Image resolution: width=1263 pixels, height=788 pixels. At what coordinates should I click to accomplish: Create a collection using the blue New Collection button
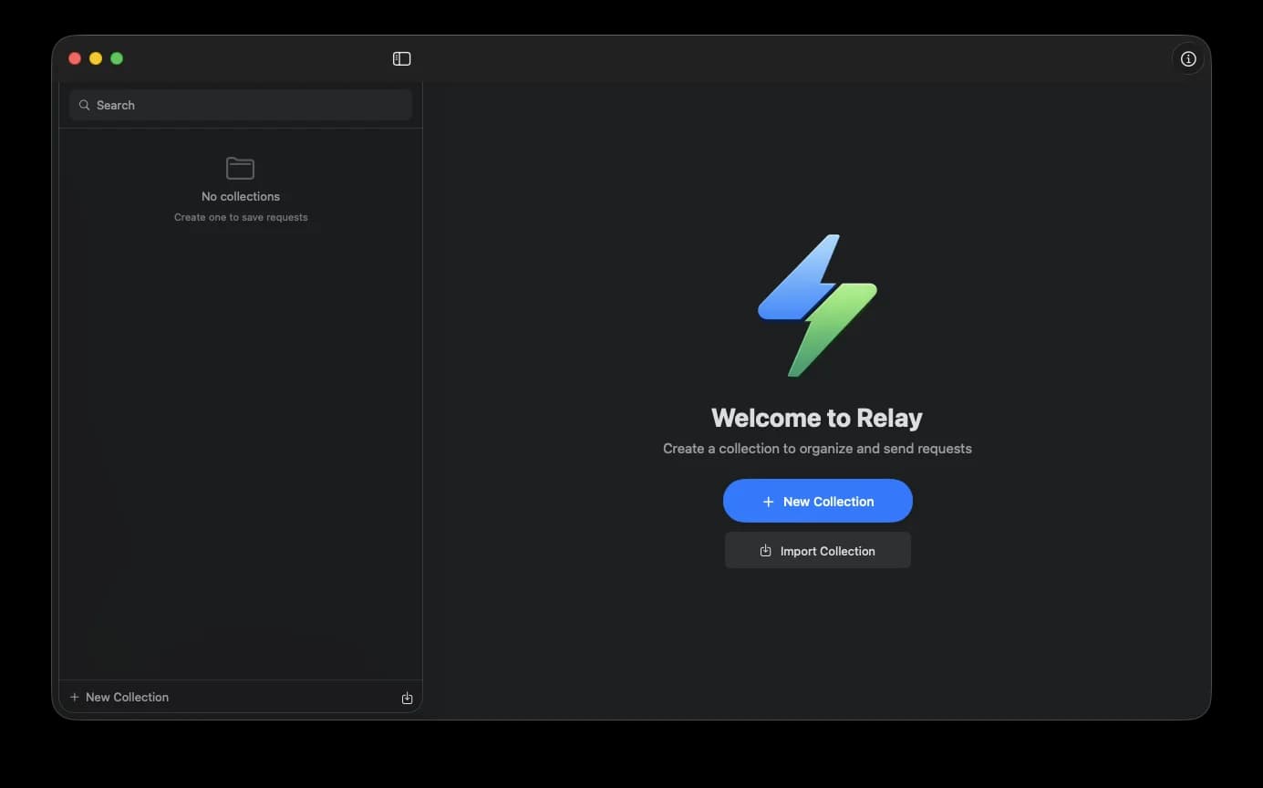(817, 501)
